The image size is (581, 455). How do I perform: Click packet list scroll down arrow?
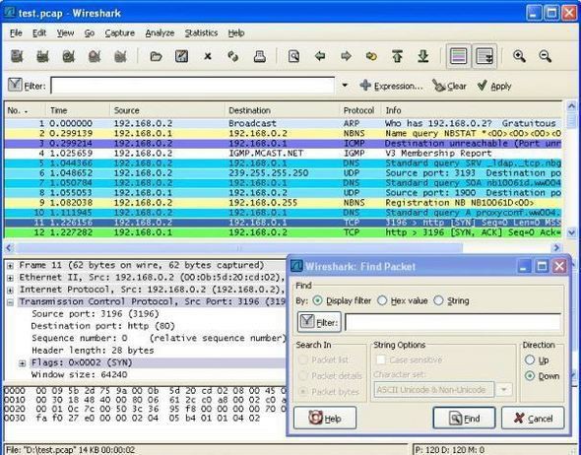pyautogui.click(x=571, y=232)
